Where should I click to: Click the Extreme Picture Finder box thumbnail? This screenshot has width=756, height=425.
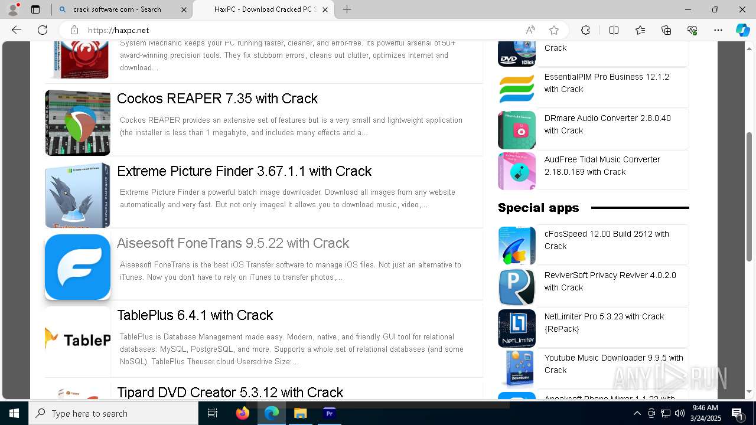point(78,195)
